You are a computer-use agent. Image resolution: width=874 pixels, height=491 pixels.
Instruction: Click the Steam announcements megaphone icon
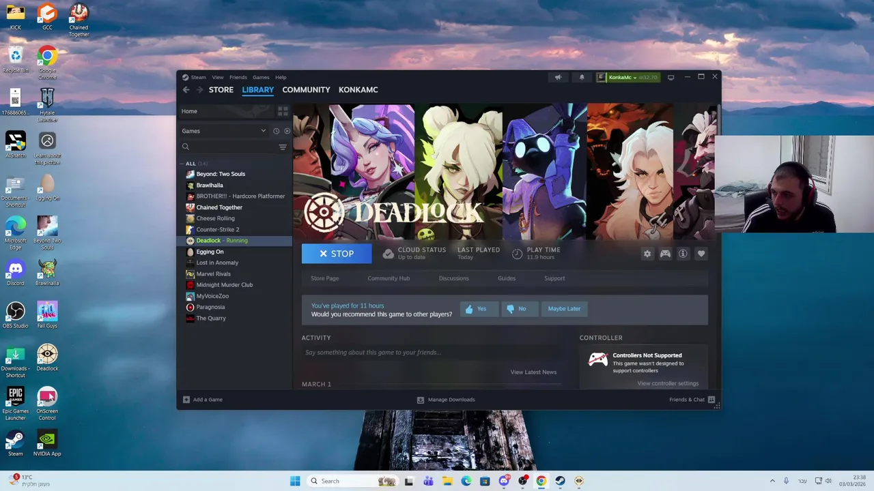point(558,77)
